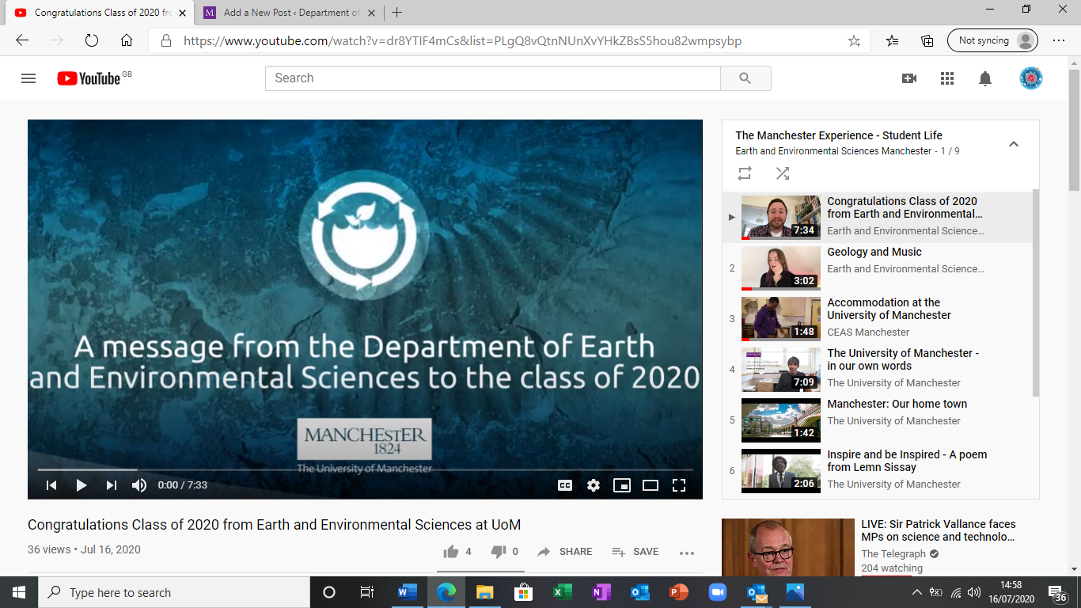Click the Windows taskbar search box

[x=174, y=592]
